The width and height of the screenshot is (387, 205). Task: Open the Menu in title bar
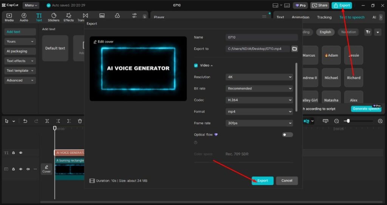(x=31, y=5)
